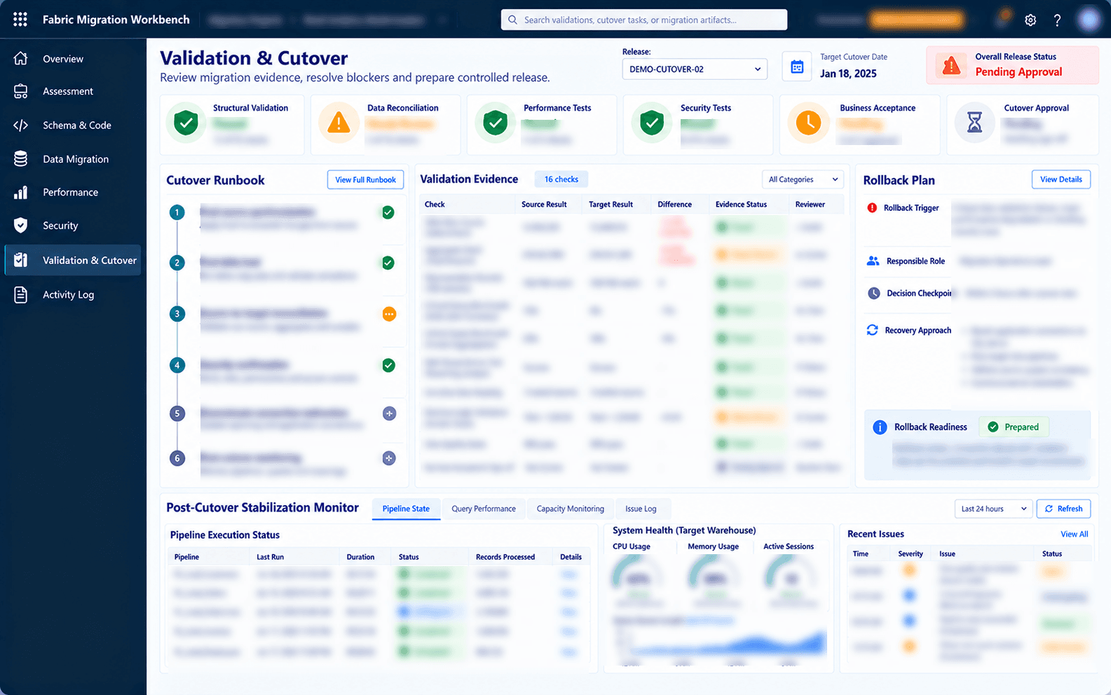Open the Last 24 hours time range dropdown
This screenshot has height=695, width=1111.
[x=993, y=509]
